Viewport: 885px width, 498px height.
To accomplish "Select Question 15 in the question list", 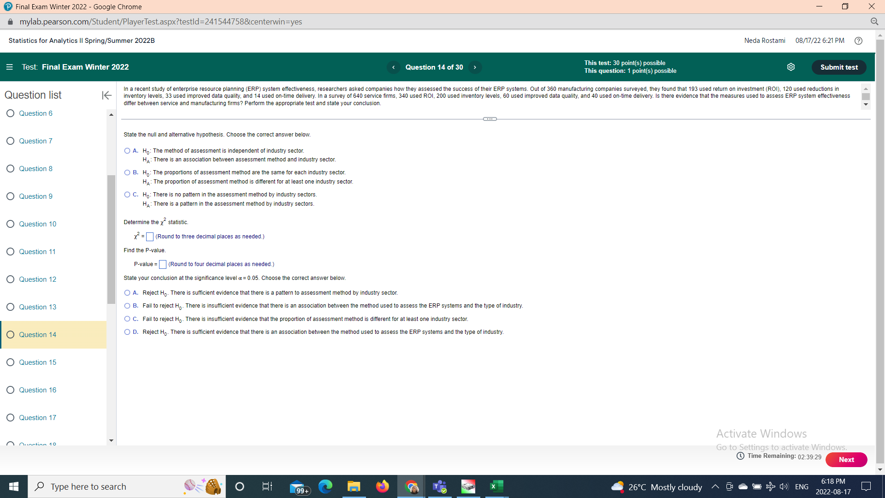I will [37, 362].
